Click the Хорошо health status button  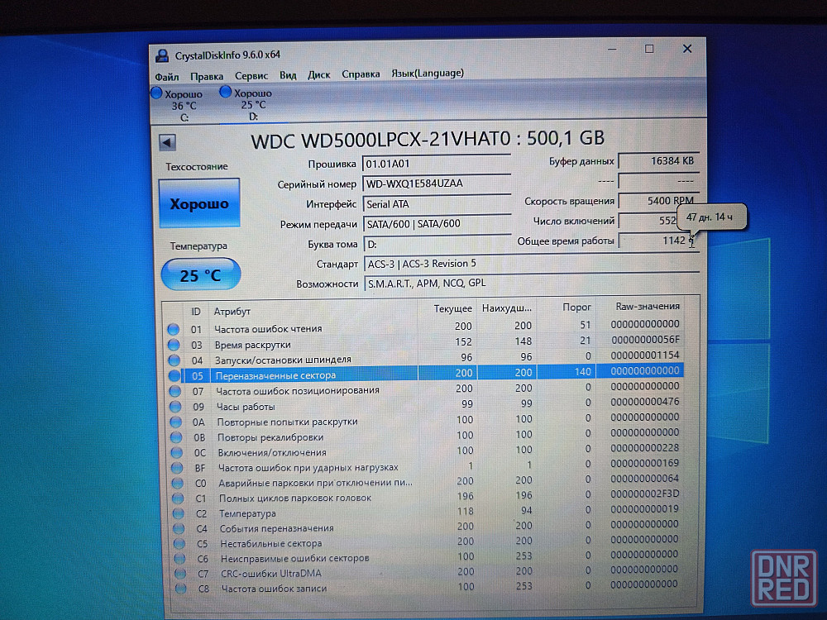(199, 203)
